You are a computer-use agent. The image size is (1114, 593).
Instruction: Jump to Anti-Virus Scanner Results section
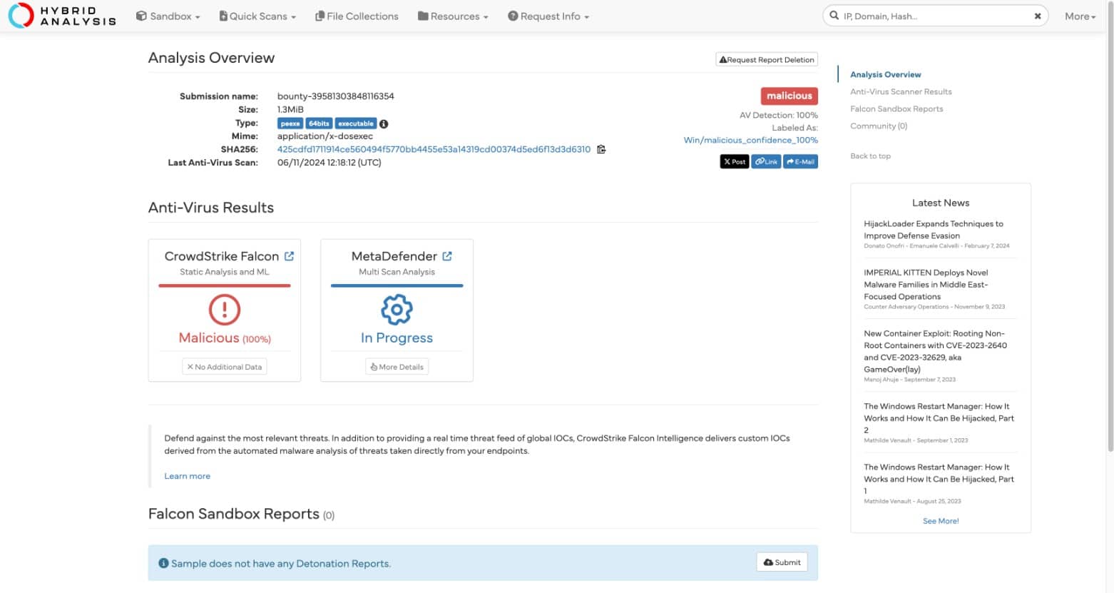[901, 91]
